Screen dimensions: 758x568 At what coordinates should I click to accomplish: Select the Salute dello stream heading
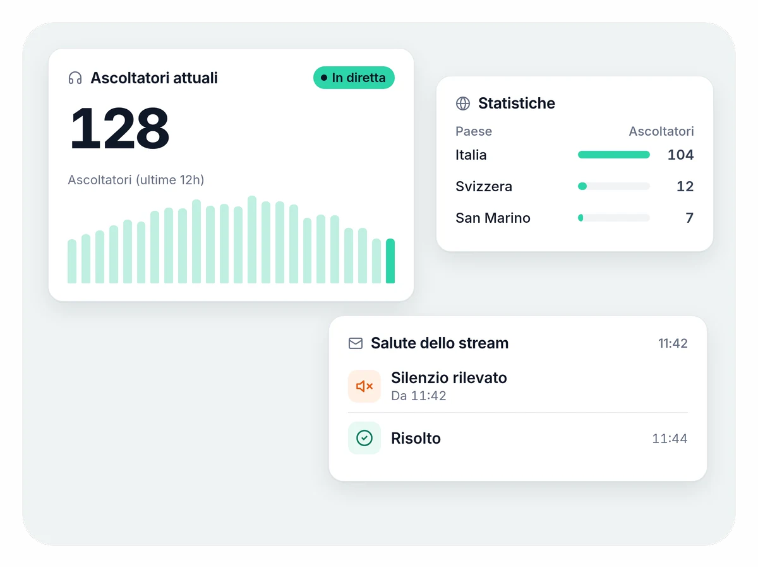pyautogui.click(x=440, y=343)
